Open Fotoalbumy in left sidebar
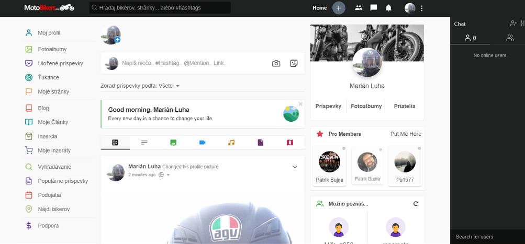Image resolution: width=525 pixels, height=244 pixels. tap(52, 49)
